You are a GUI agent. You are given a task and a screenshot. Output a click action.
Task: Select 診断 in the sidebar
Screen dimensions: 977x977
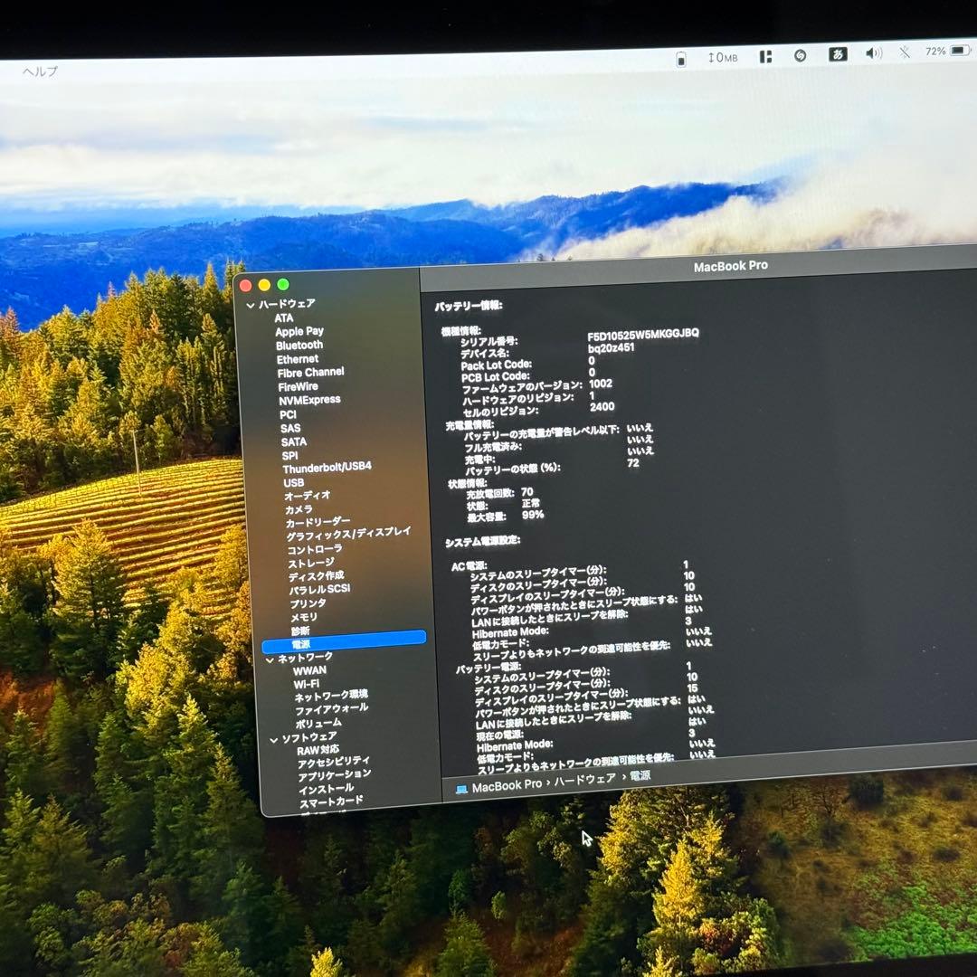[300, 631]
